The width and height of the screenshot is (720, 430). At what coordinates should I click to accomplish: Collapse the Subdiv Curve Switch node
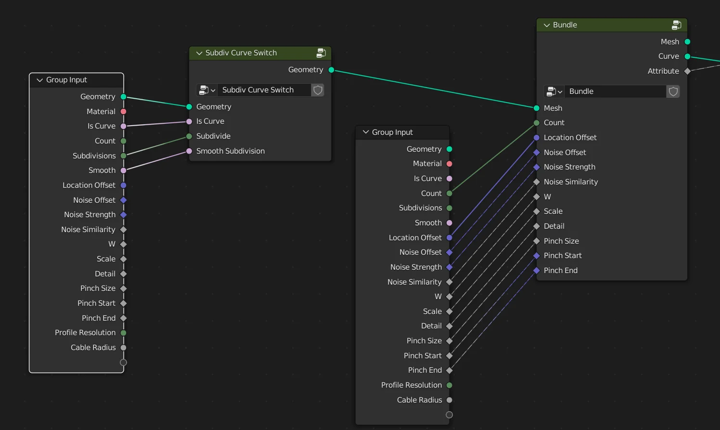[x=198, y=53]
